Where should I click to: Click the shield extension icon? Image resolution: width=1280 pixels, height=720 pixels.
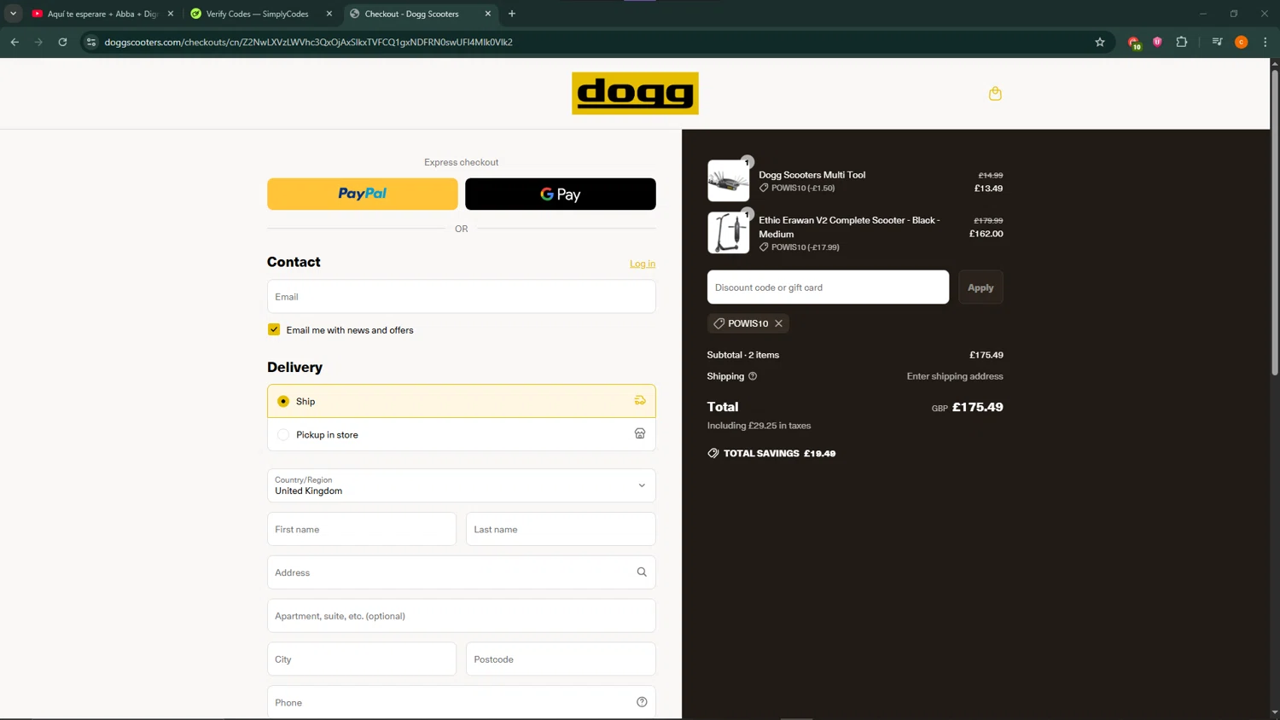point(1157,42)
